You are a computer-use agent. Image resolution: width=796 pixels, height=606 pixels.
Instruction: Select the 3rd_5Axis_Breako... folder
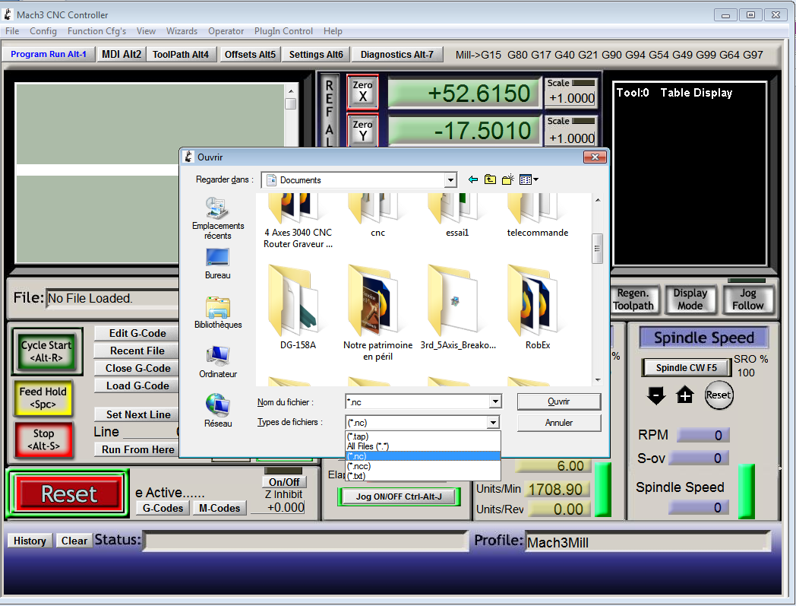pyautogui.click(x=458, y=307)
